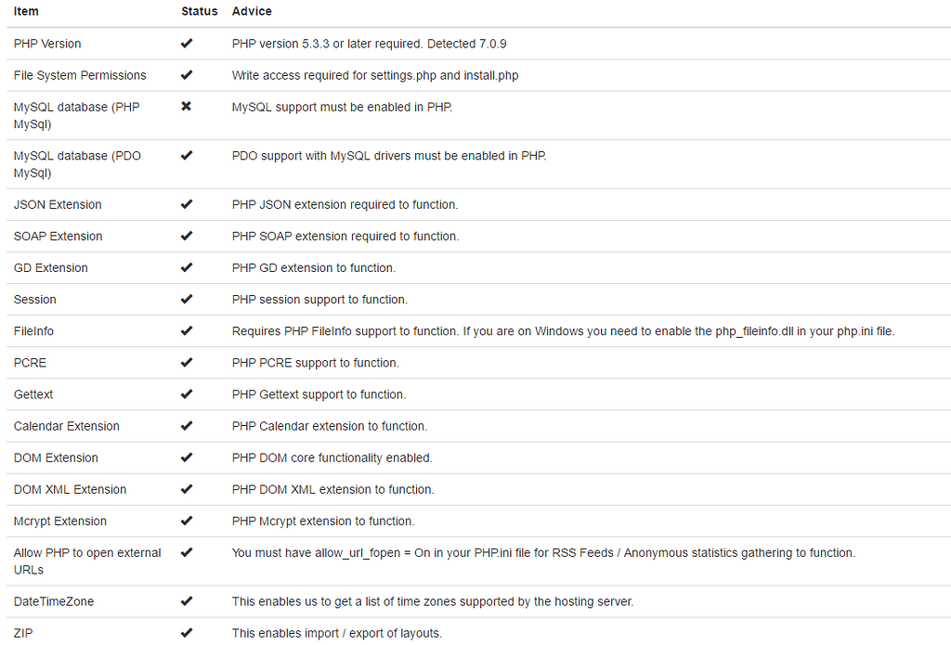Image resolution: width=951 pixels, height=645 pixels.
Task: Click the Status column header
Action: click(x=199, y=11)
